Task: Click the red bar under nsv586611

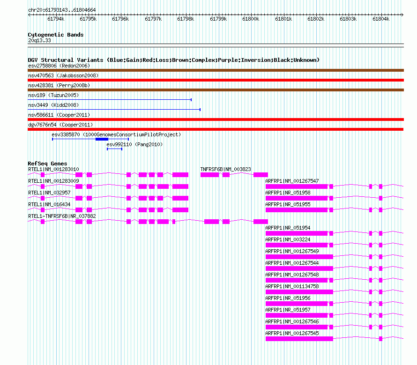Action: tap(216, 119)
